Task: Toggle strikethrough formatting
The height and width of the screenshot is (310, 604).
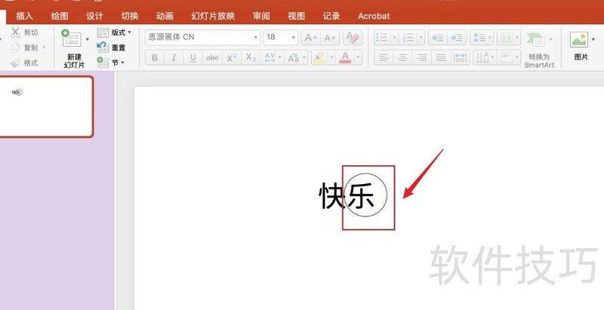Action: pos(212,57)
